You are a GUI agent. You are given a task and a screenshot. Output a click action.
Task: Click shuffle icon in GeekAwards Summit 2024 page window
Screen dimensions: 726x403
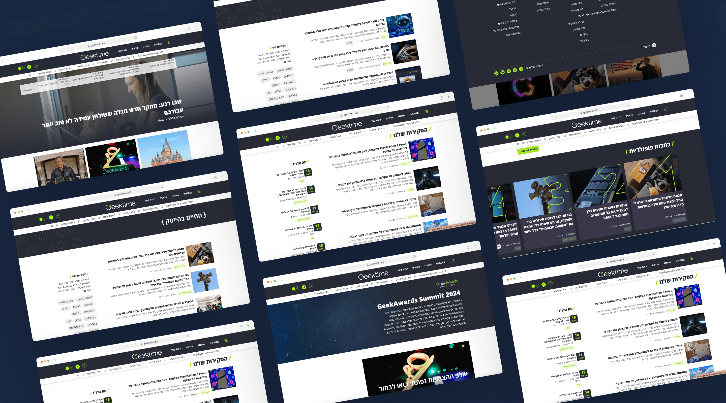[x=304, y=287]
